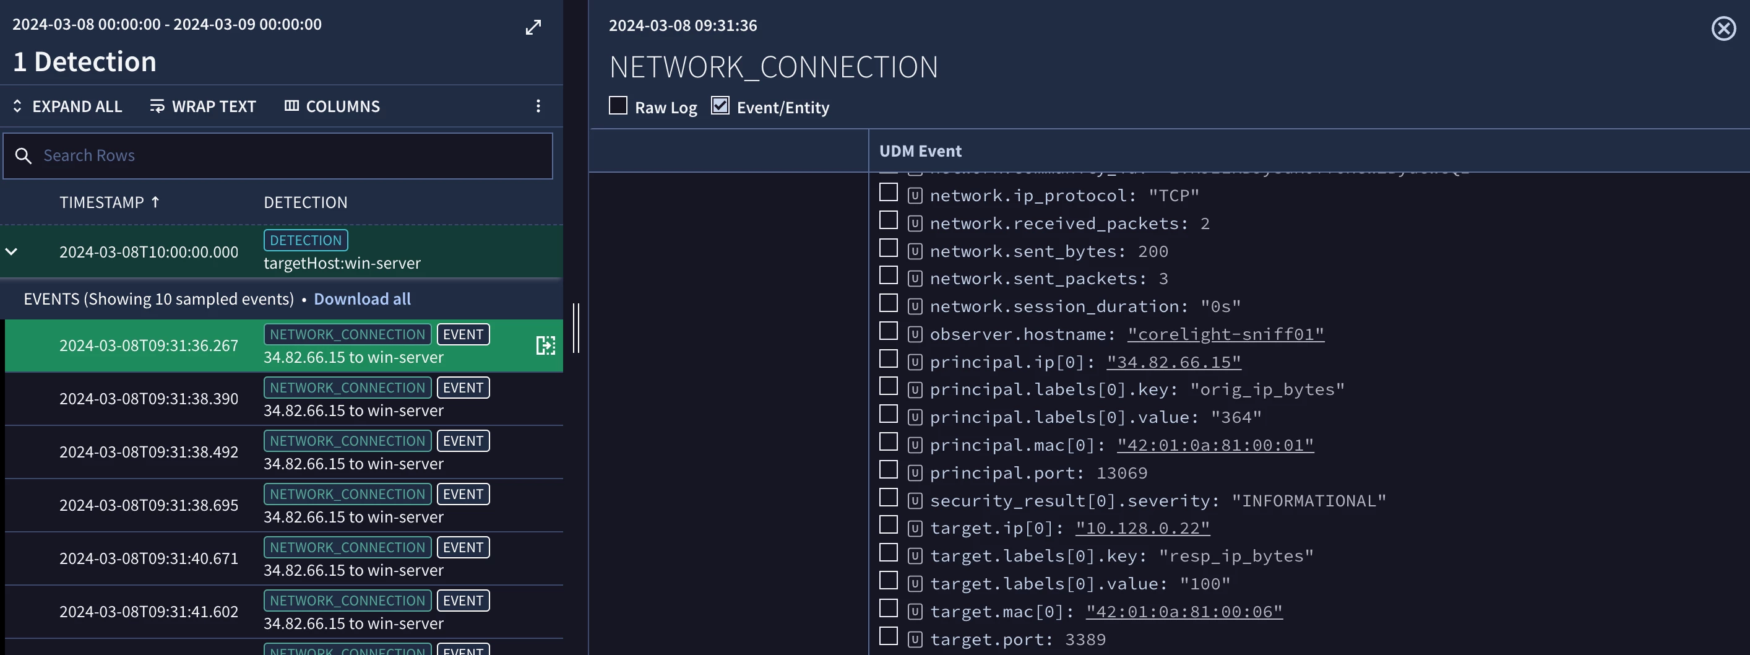The width and height of the screenshot is (1750, 655).
Task: Click the U icon beside network.ip_protocol
Action: coord(915,196)
